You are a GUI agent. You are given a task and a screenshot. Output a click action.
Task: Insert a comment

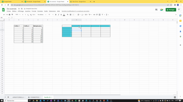pos(97,15)
